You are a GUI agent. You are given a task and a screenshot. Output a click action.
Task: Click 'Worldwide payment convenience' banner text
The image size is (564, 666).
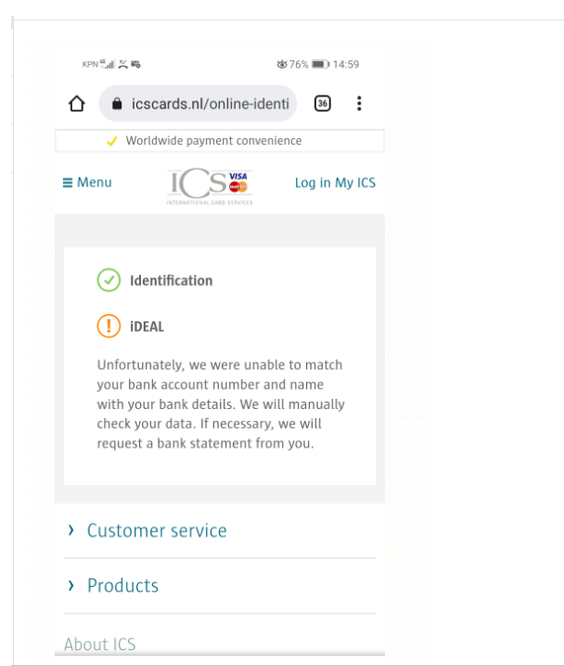click(213, 141)
